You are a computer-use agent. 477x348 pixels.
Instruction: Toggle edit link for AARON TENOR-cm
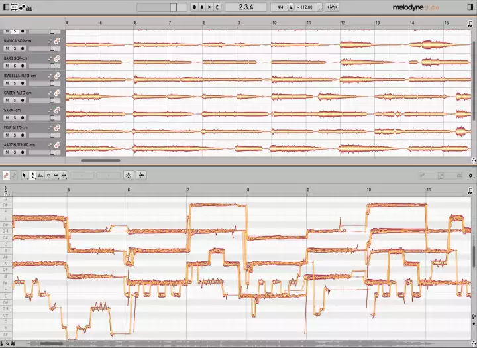point(57,145)
